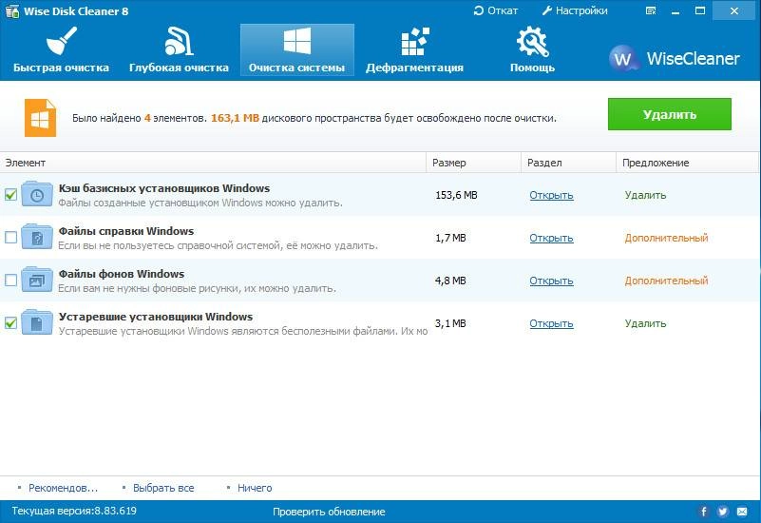Click the 4,8 MB size value
761x523 pixels.
(450, 281)
